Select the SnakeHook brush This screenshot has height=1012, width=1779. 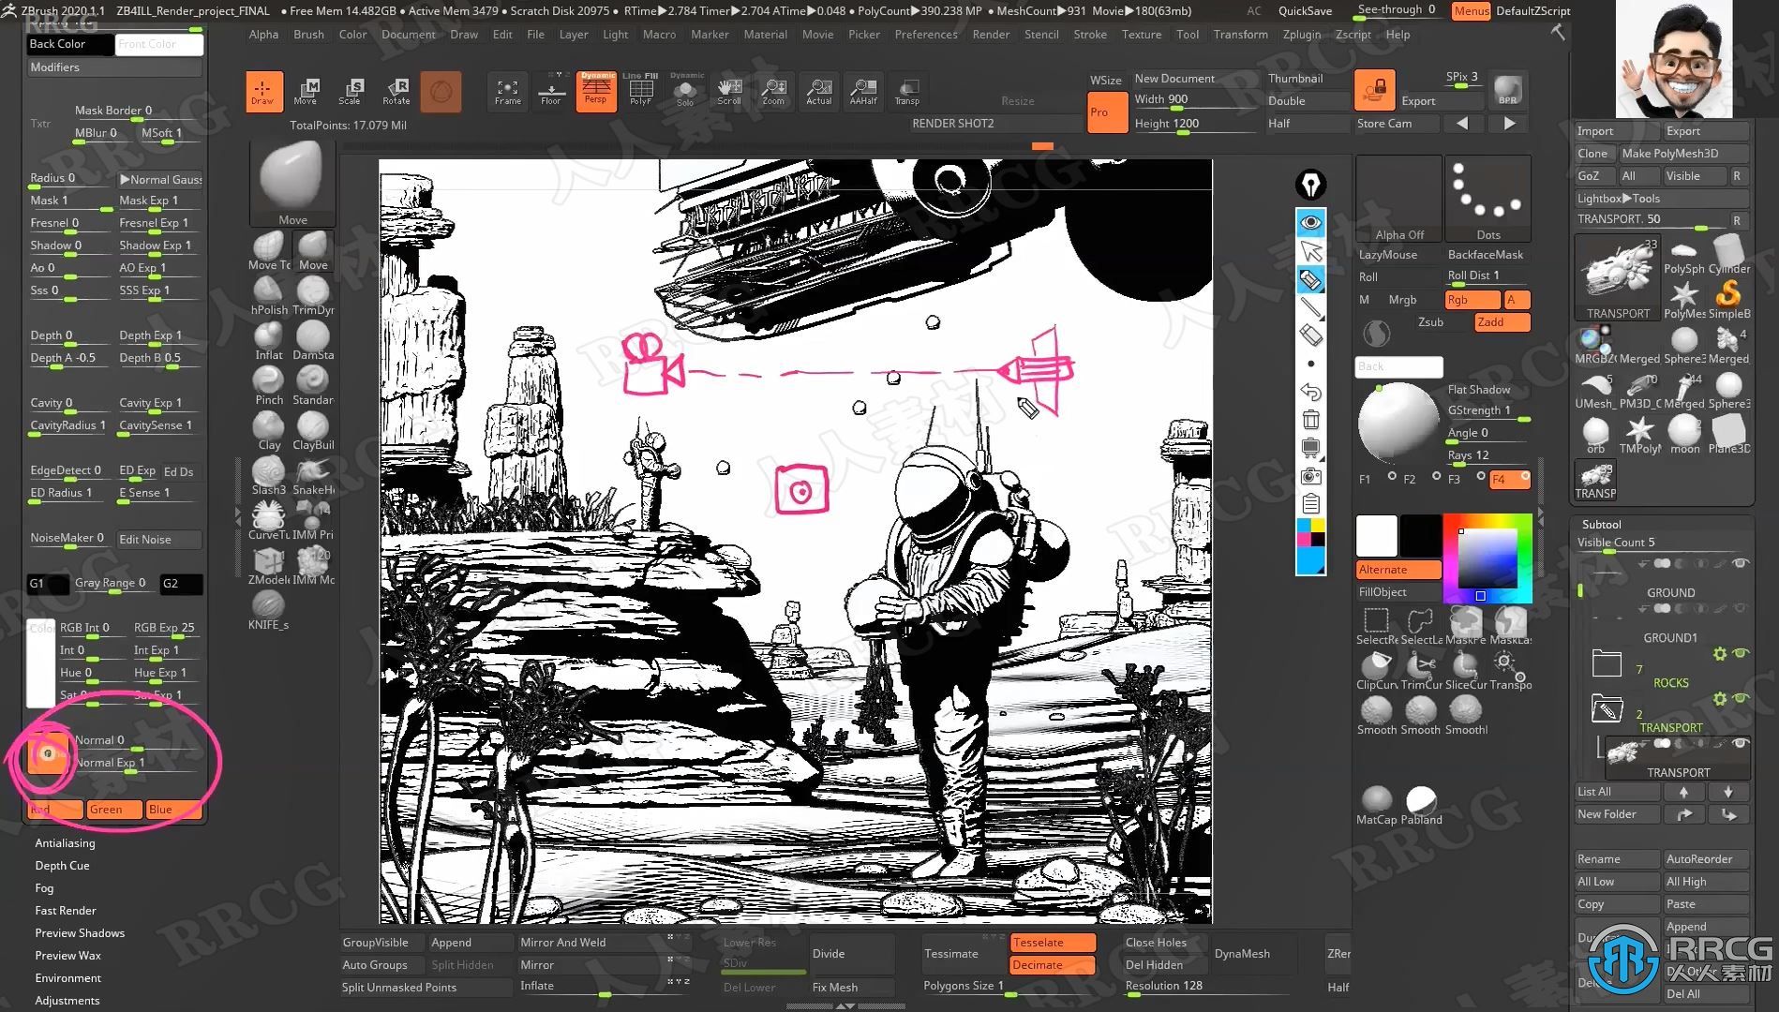pyautogui.click(x=313, y=475)
